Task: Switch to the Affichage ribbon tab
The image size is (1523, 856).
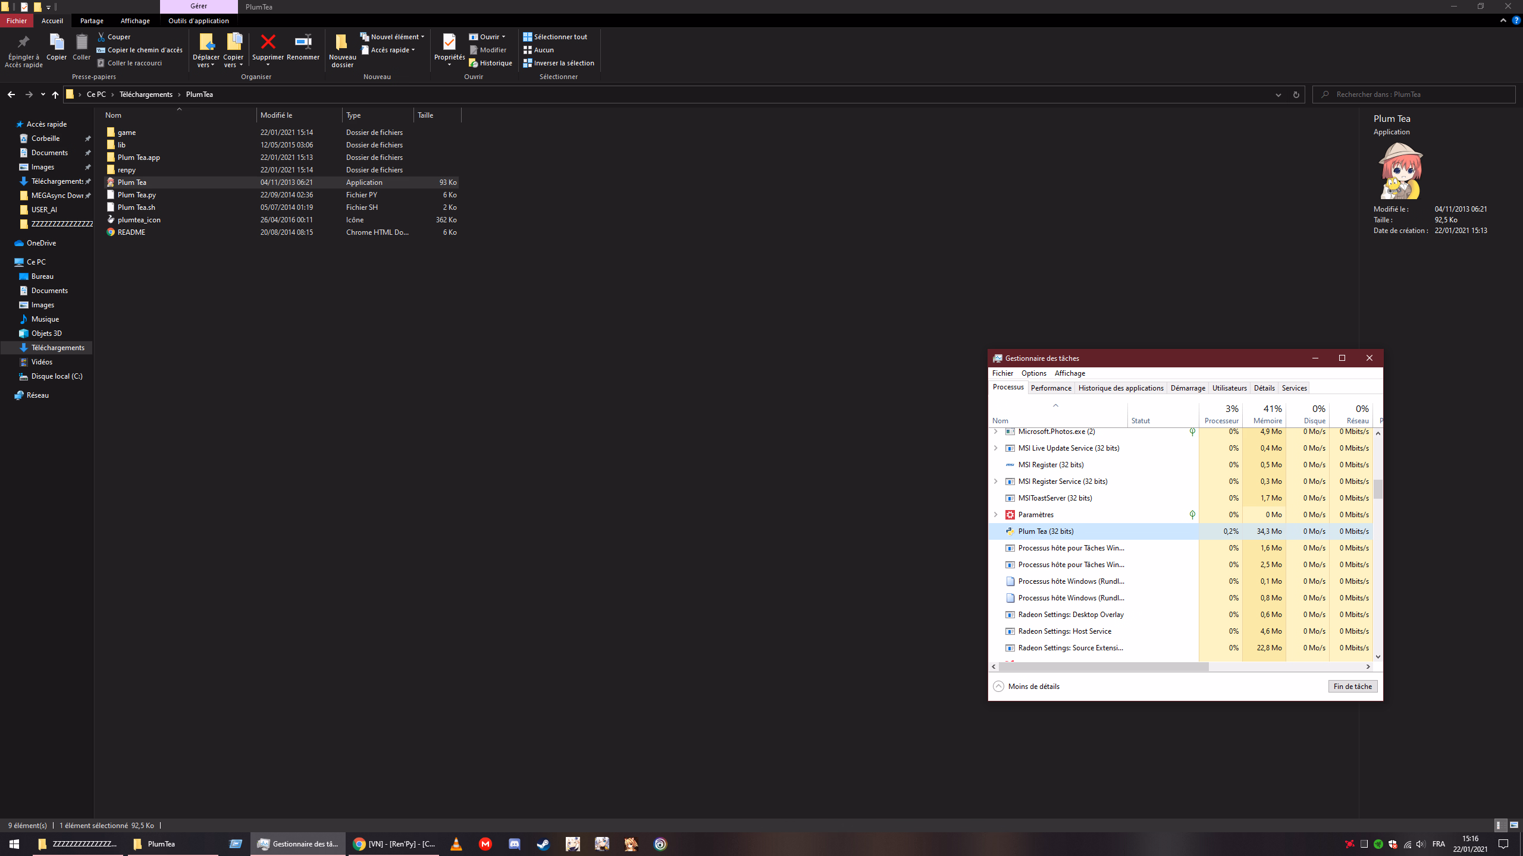Action: pyautogui.click(x=135, y=21)
